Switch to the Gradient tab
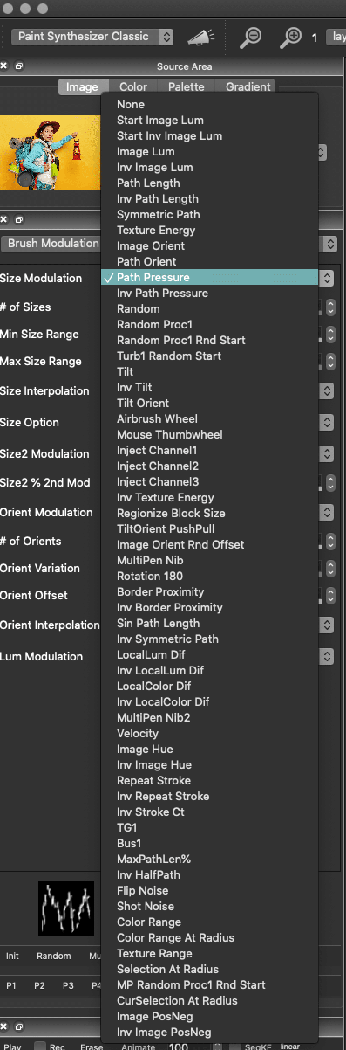 pyautogui.click(x=248, y=86)
